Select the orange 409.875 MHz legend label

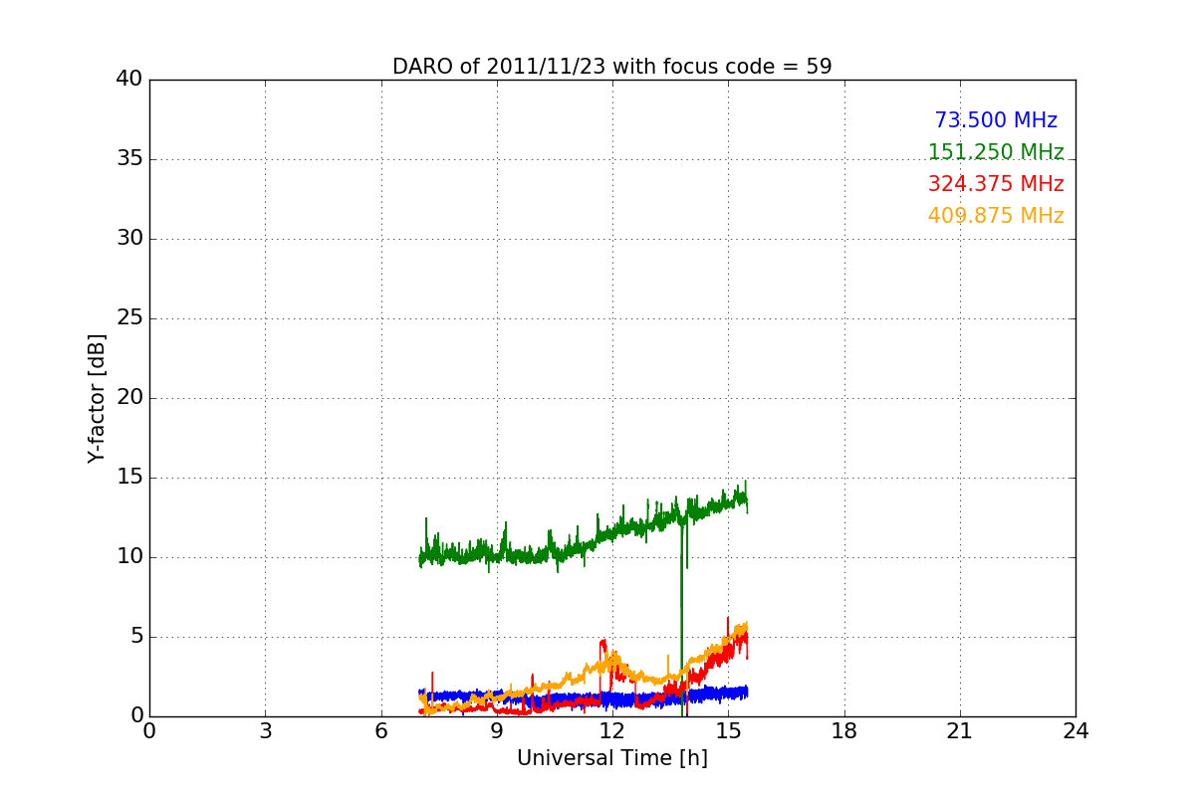(996, 216)
